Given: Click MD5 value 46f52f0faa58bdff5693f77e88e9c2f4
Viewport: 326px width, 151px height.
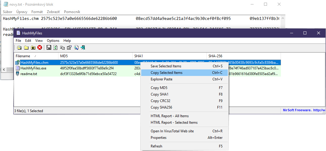Looking at the screenshot, I should click(87, 68).
